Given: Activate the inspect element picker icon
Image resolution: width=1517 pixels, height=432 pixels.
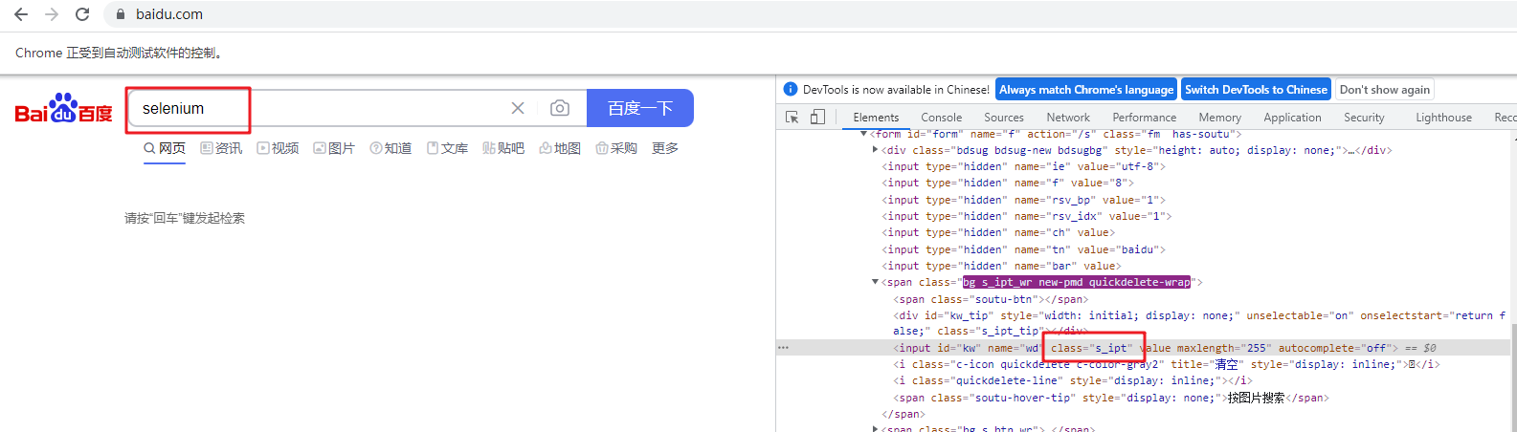Looking at the screenshot, I should 792,117.
